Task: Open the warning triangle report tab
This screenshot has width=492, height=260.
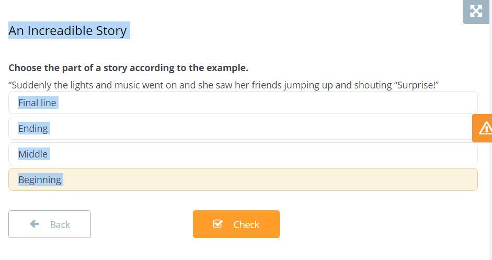Action: [x=484, y=128]
